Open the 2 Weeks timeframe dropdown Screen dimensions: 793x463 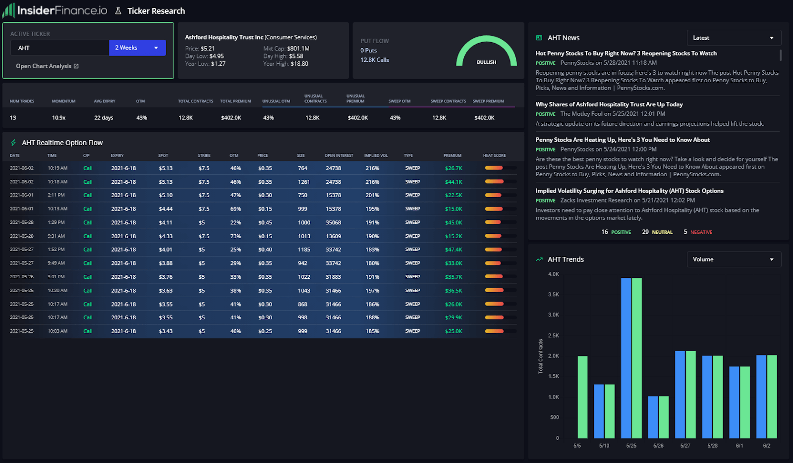(x=137, y=48)
